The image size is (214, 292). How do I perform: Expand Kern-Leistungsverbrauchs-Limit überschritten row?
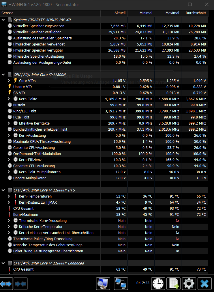[9, 233]
